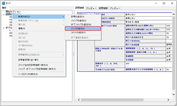This screenshot has height=106, width=177.
Task: Switch to the 設問情報 tab
Action: (80, 8)
